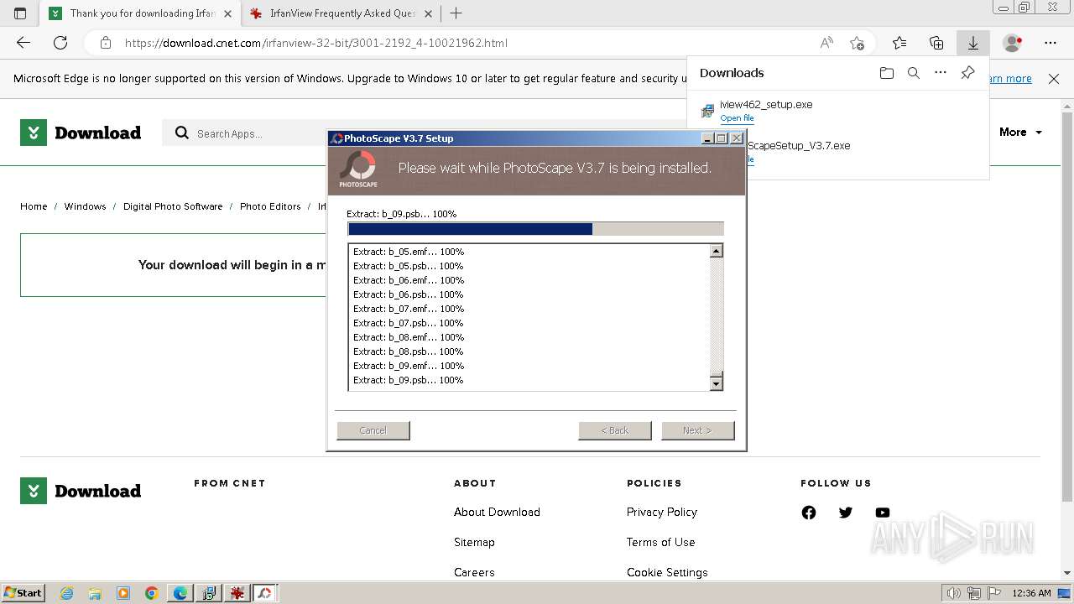Open Terms of Use footer link
The image size is (1074, 604).
[x=661, y=542]
